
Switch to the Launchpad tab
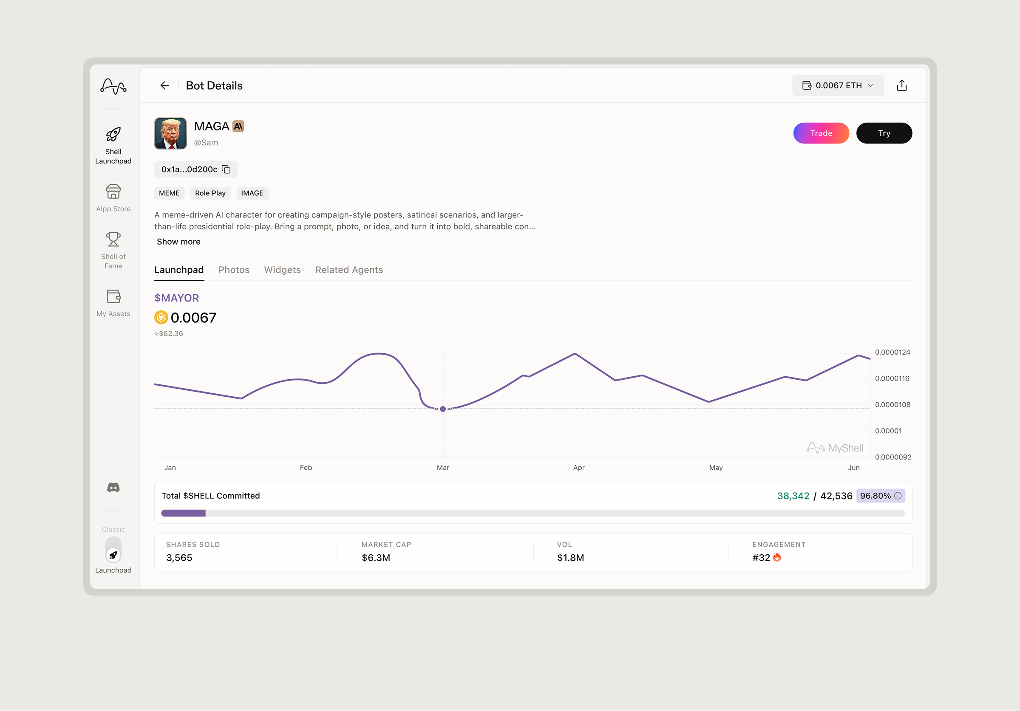(x=179, y=270)
